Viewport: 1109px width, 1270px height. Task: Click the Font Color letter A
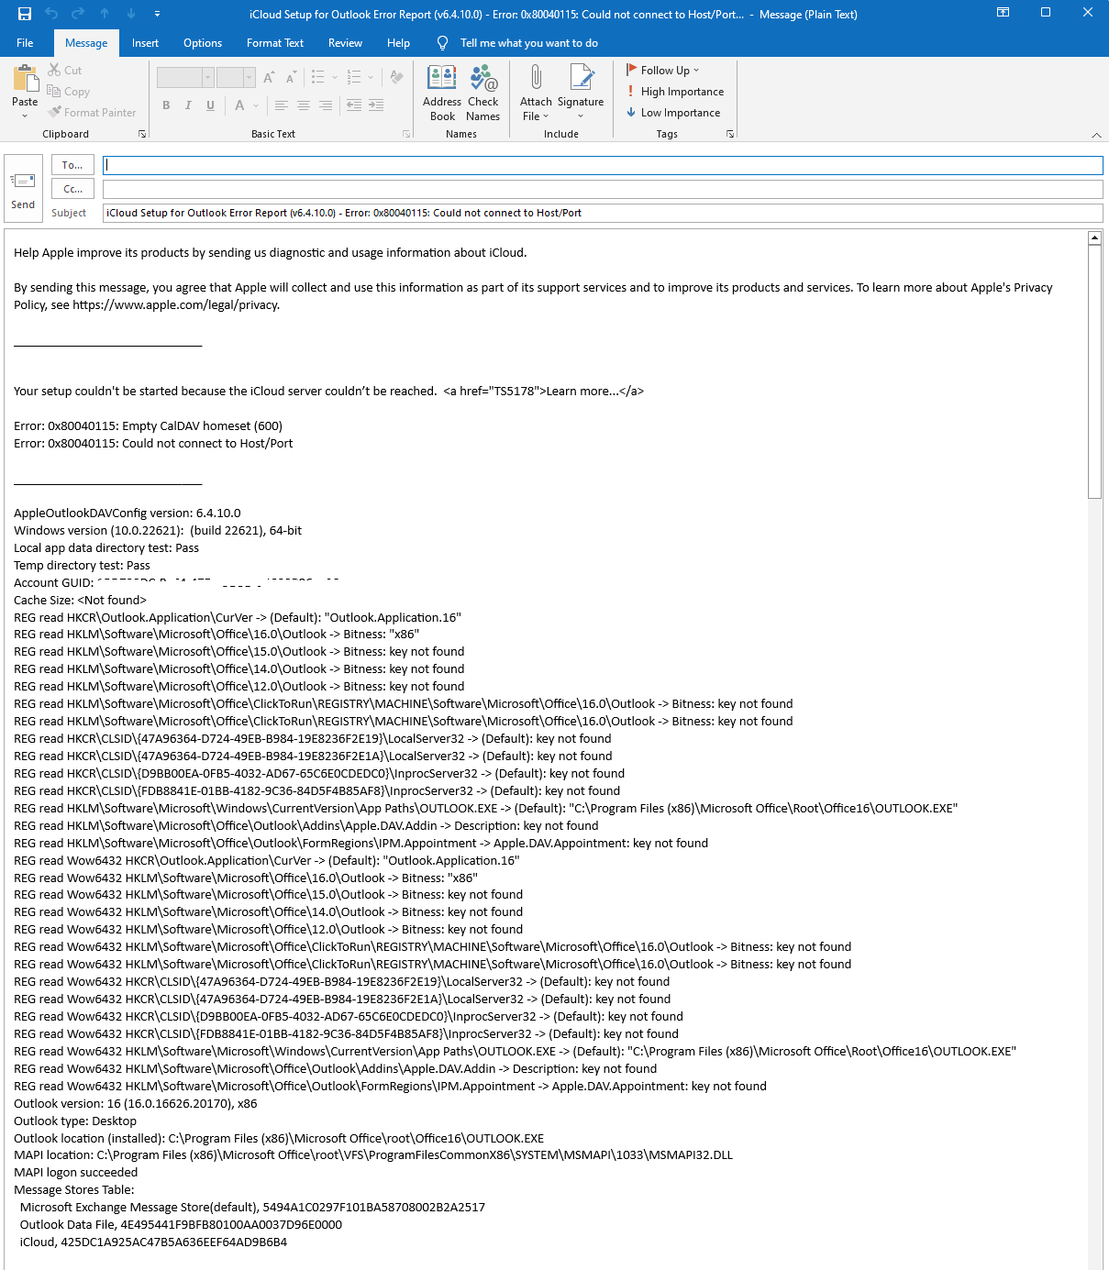point(239,105)
